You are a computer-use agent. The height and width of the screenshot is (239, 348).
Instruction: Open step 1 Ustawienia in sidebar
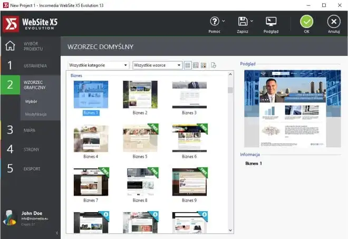pyautogui.click(x=30, y=66)
